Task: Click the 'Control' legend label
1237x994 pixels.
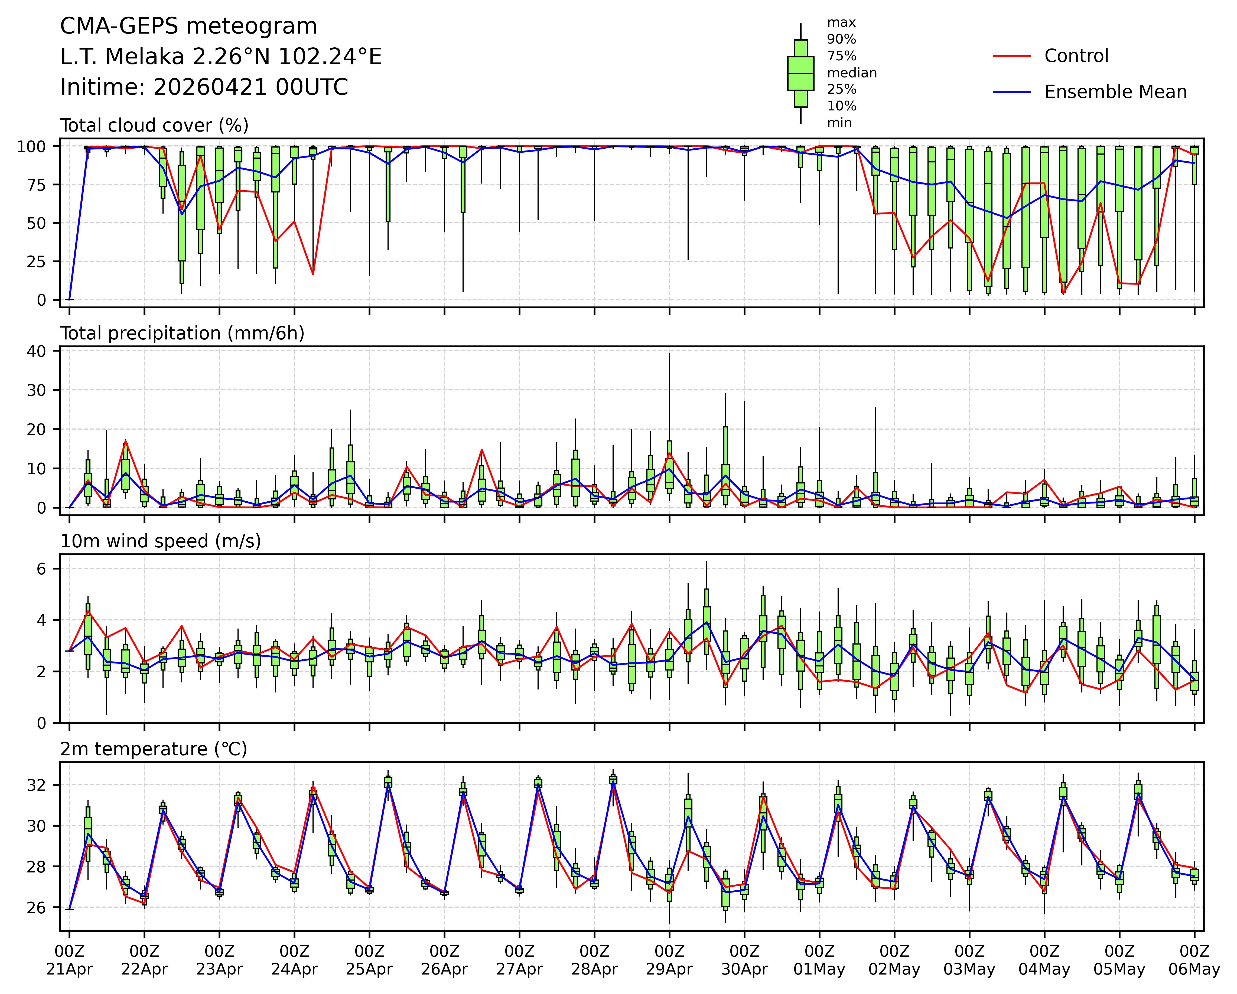Action: point(1076,56)
